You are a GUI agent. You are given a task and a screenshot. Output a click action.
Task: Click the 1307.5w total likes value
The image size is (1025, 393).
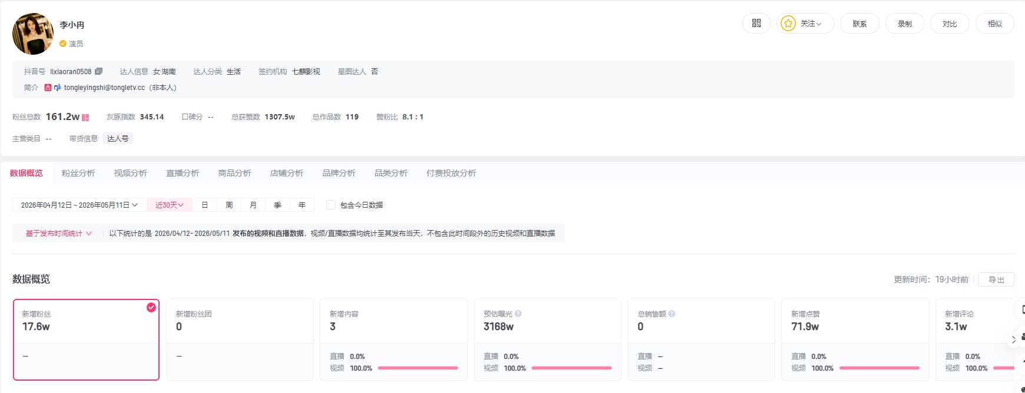(x=280, y=117)
